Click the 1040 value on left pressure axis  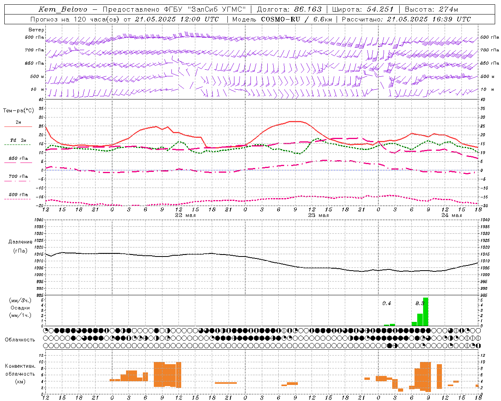pyautogui.click(x=38, y=220)
